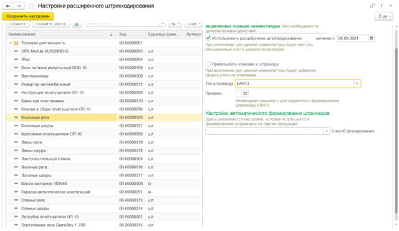Screen dimensions: 399x231
Task: Click the sort arrow in Наименование header
Action: tap(111, 34)
